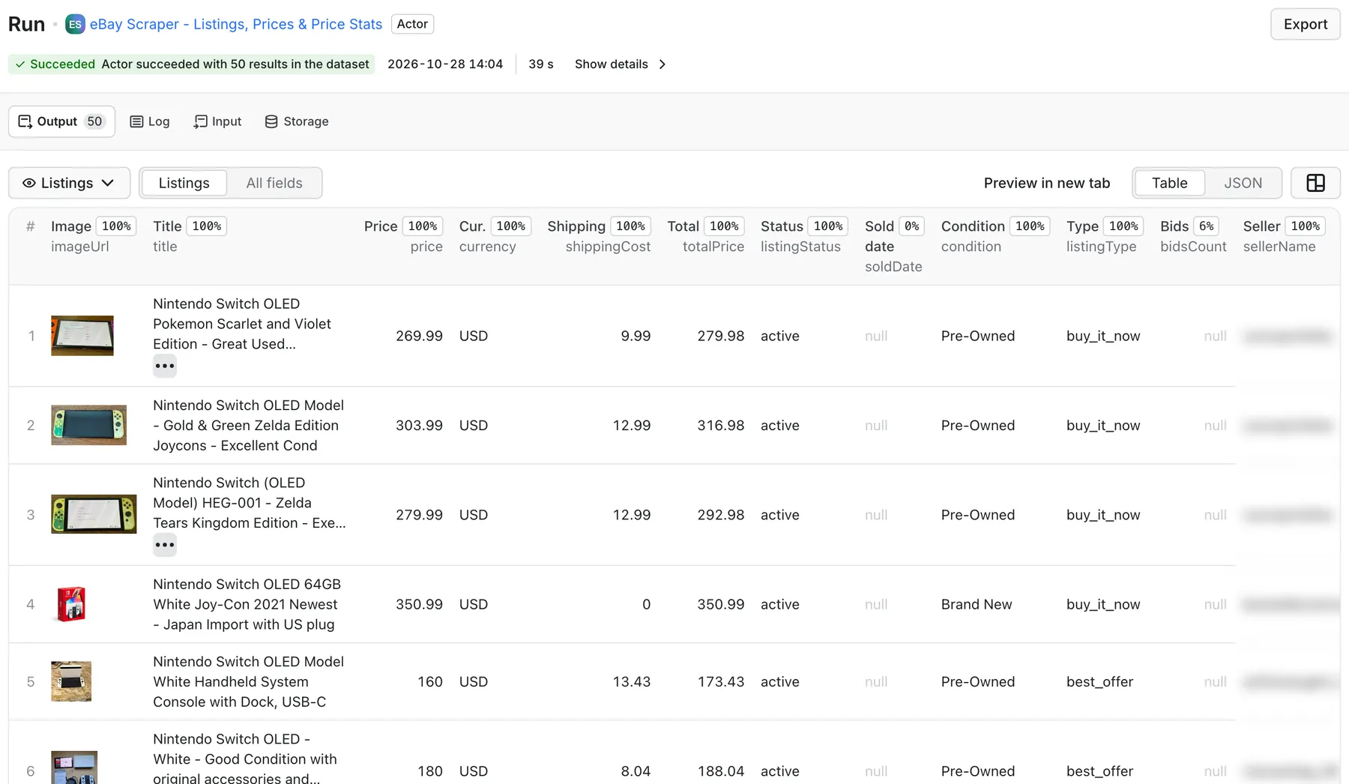Select title Nintendo Switch OLED 64GB White Joy-Con
The width and height of the screenshot is (1349, 784).
pos(247,604)
